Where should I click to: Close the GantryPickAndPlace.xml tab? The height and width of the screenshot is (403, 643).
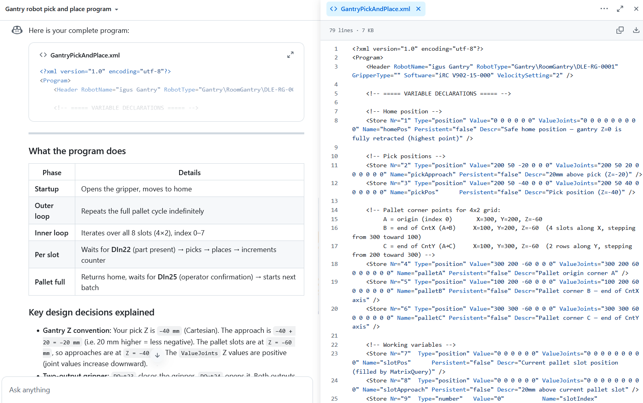coord(418,9)
